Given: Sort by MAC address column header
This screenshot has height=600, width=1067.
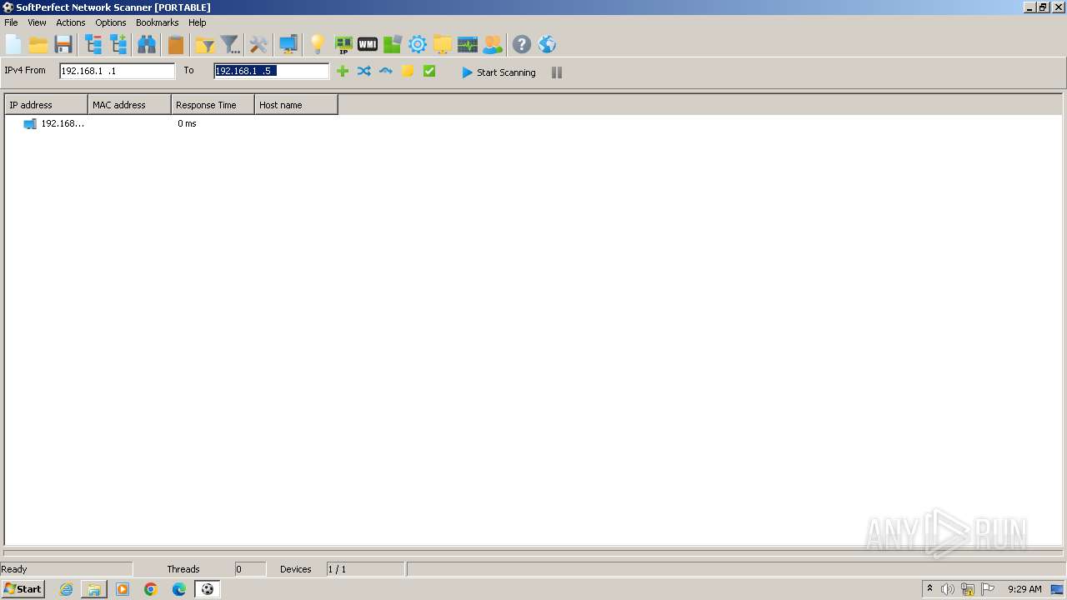Looking at the screenshot, I should click(x=129, y=105).
